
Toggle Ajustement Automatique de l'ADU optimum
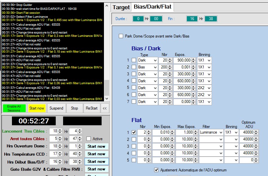(156, 170)
